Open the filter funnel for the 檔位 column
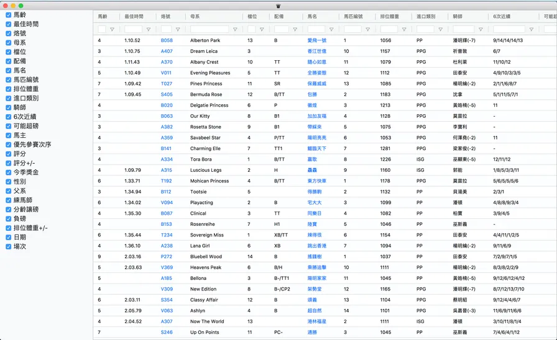The image size is (557, 340). pos(262,29)
